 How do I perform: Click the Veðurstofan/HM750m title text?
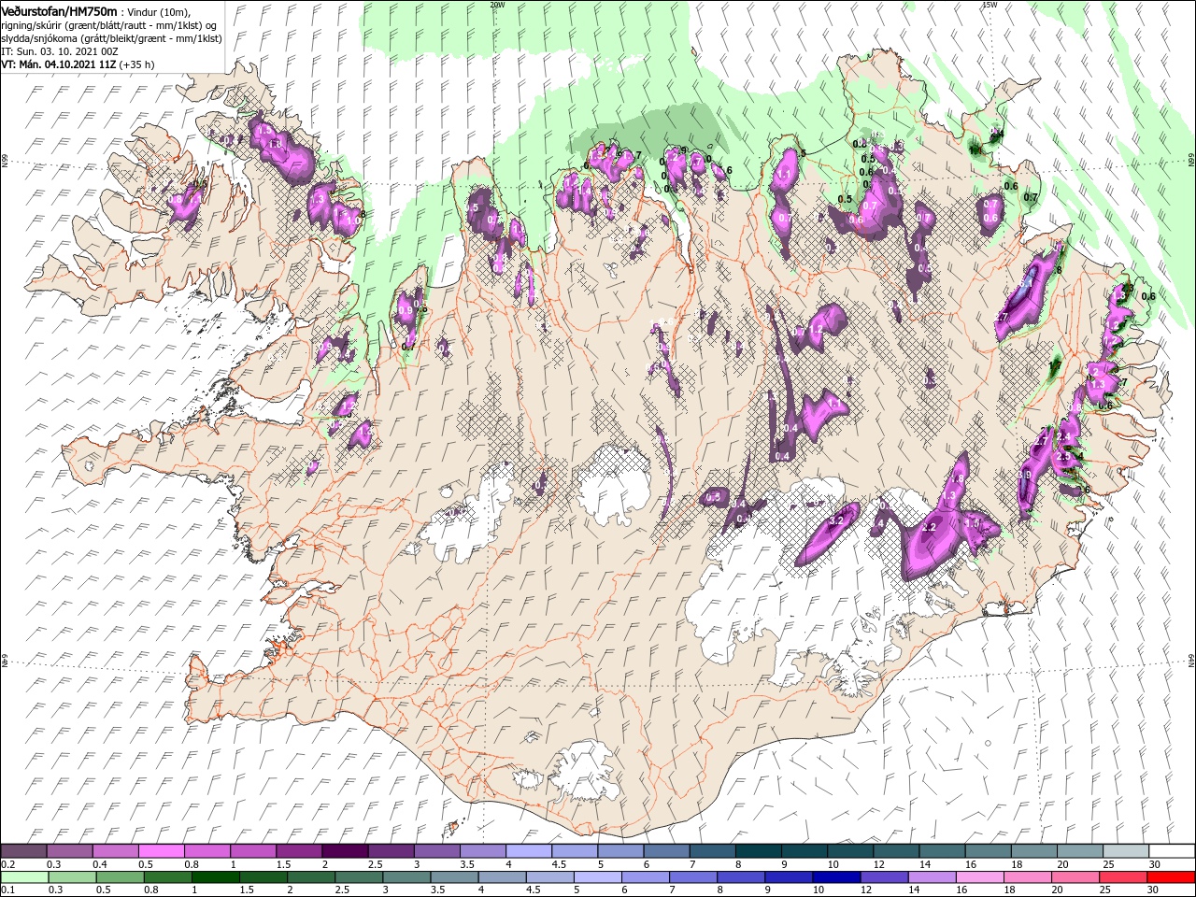[60, 10]
